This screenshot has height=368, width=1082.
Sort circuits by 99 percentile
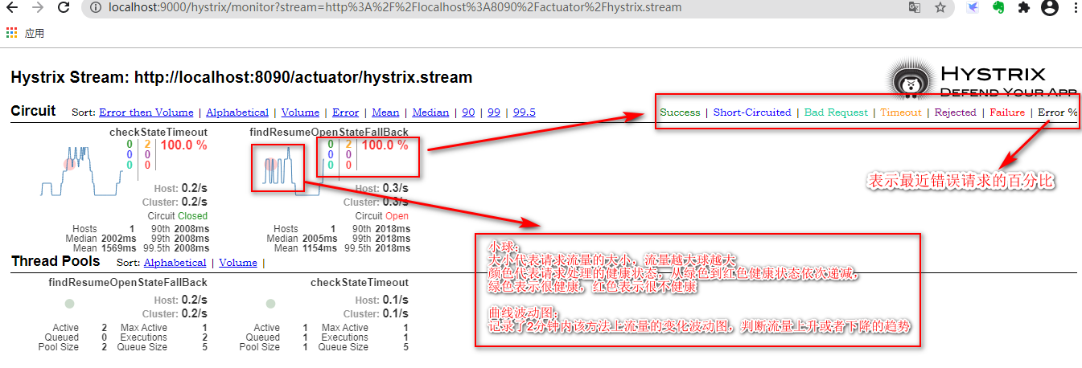pos(494,112)
